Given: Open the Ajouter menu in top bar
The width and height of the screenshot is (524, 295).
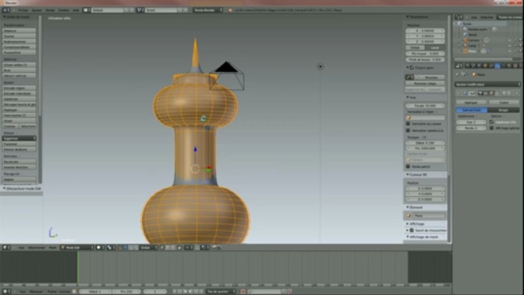Looking at the screenshot, I should (x=36, y=10).
